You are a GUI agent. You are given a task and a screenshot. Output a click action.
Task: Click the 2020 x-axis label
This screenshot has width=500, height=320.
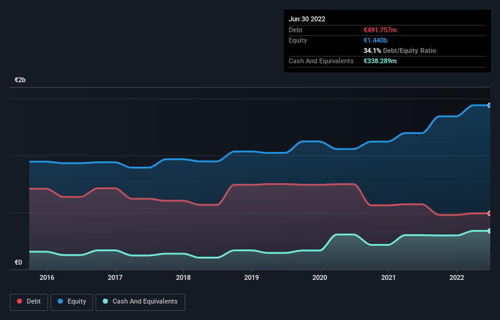tap(320, 277)
